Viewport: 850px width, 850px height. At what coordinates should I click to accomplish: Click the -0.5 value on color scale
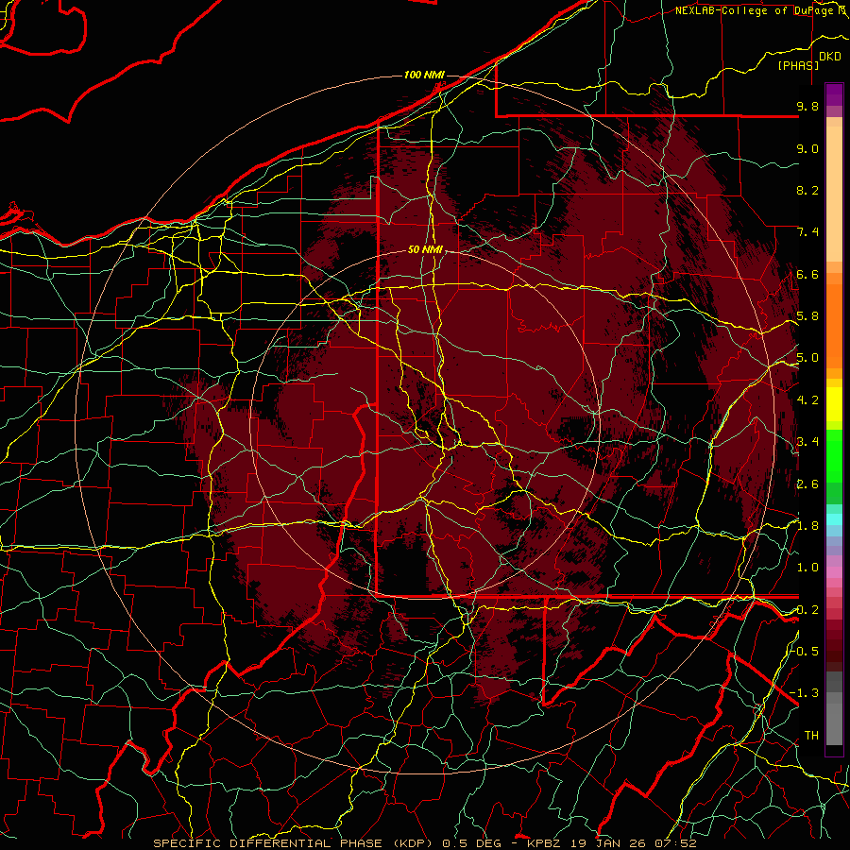[x=805, y=652]
